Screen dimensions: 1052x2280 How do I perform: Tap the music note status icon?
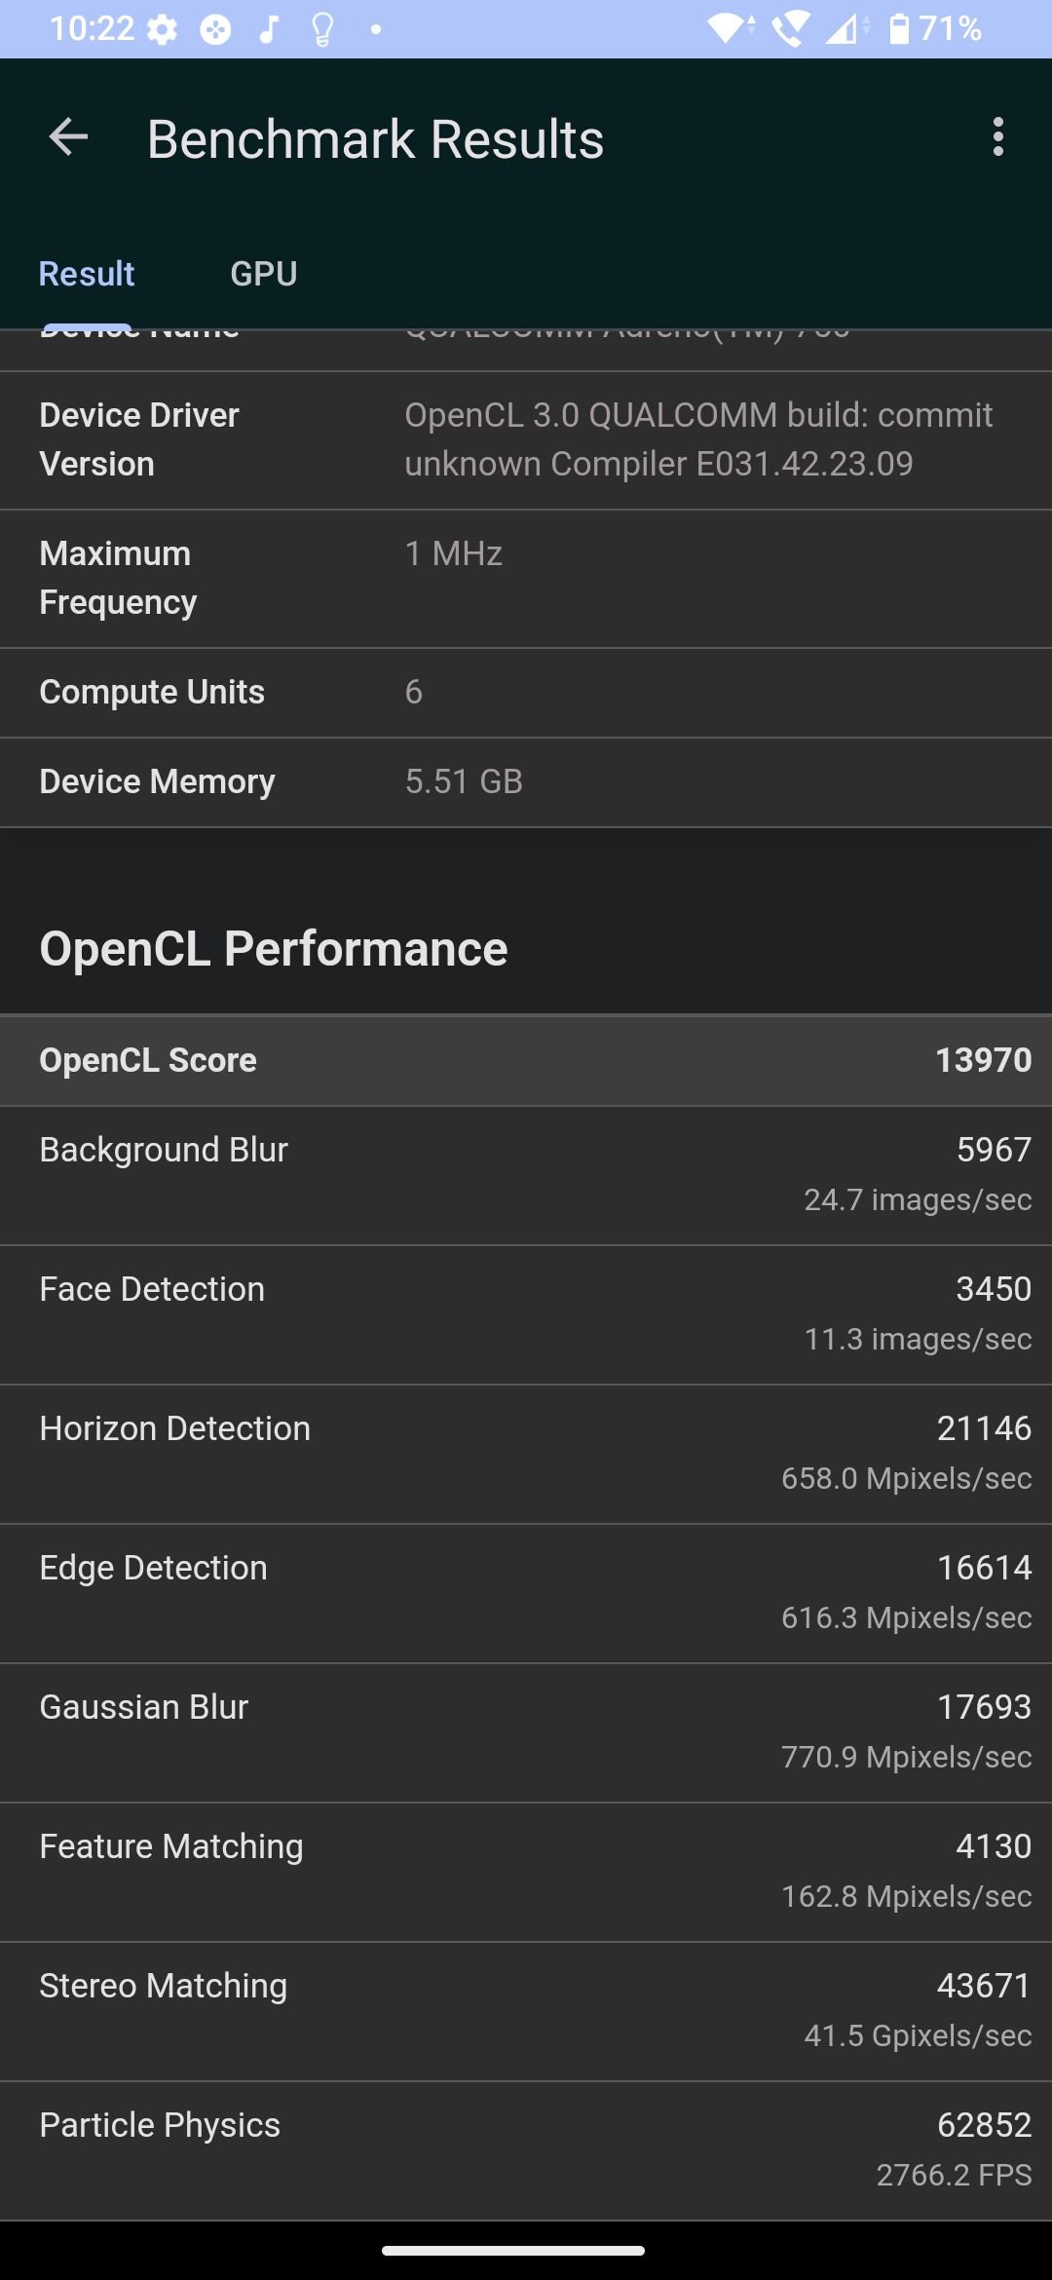pos(269,29)
